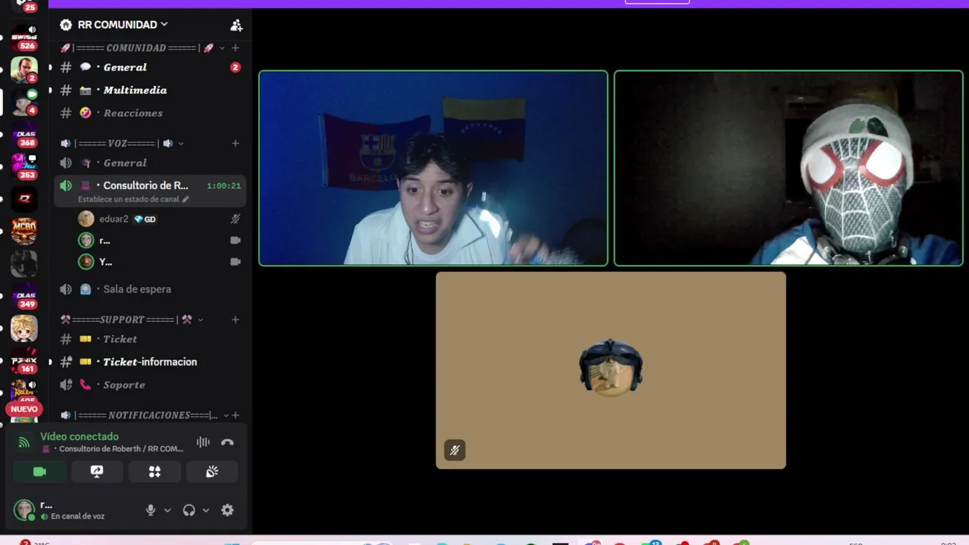The image size is (969, 545).
Task: Open the soundboard button
Action: 212,472
